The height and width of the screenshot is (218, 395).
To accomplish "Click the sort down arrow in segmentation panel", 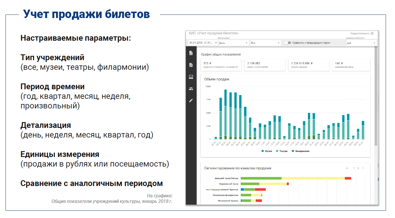I will (347, 168).
